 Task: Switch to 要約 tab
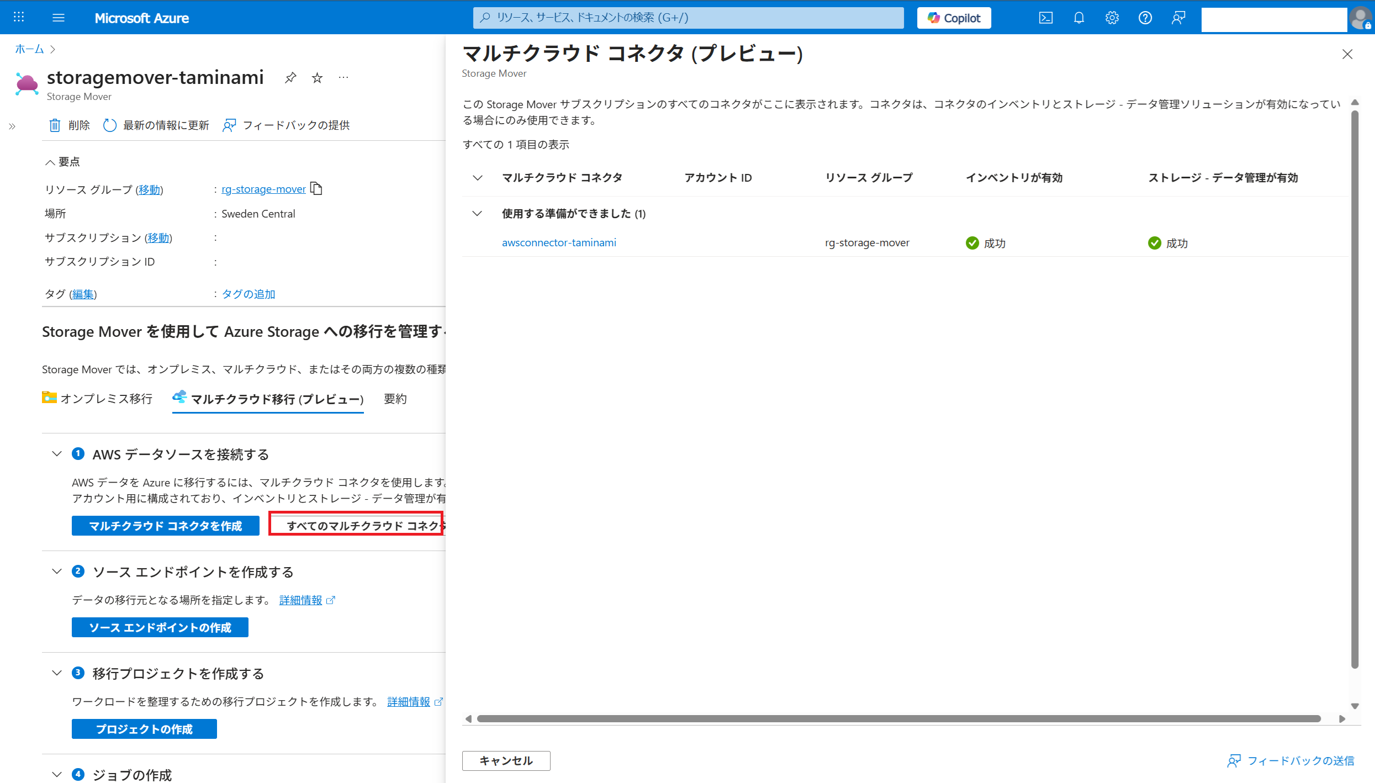coord(395,399)
